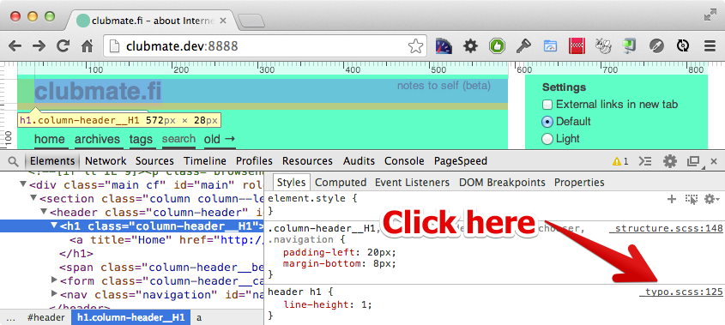The height and width of the screenshot is (325, 725).
Task: Open the Network panel
Action: 106,161
